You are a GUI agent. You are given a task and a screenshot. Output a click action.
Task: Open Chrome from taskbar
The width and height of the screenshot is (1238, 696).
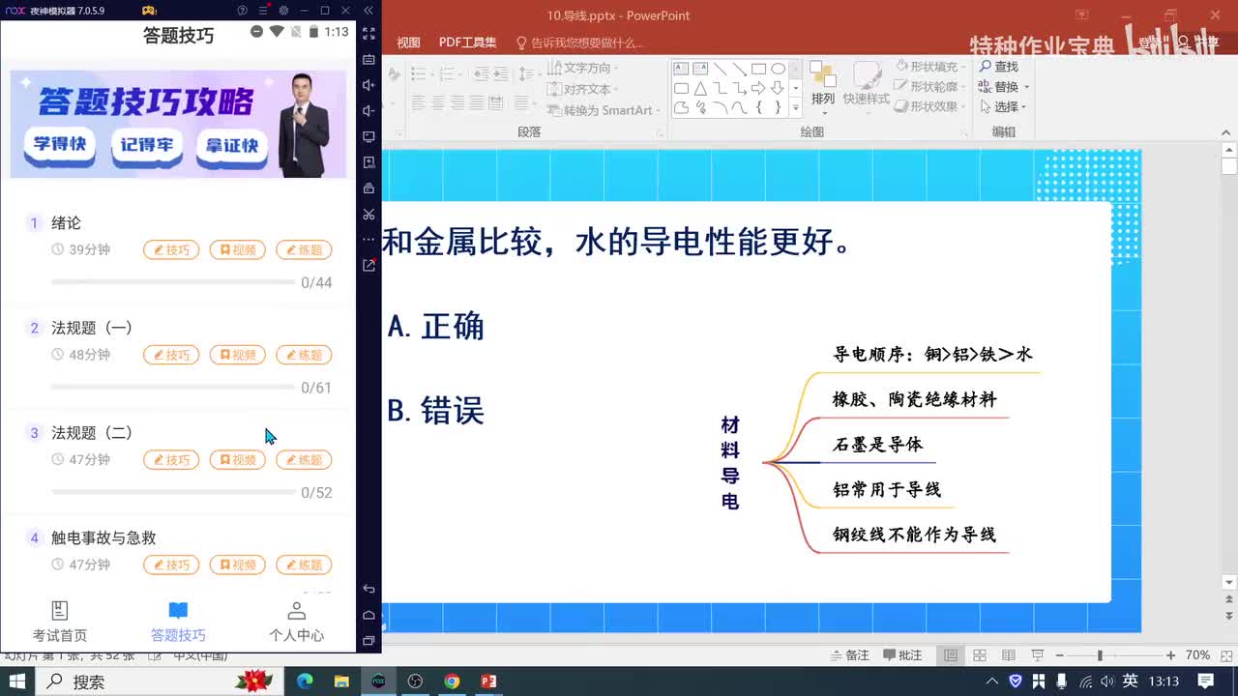[452, 681]
